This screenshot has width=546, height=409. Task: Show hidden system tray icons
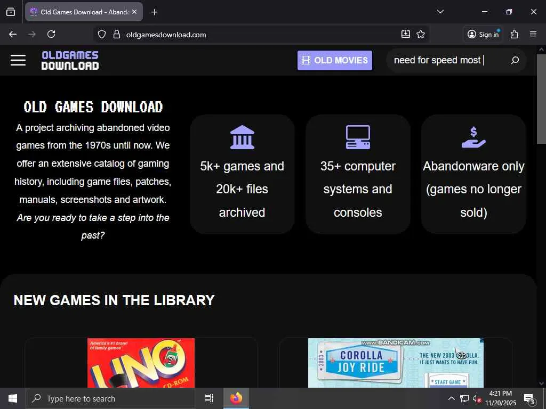[451, 398]
